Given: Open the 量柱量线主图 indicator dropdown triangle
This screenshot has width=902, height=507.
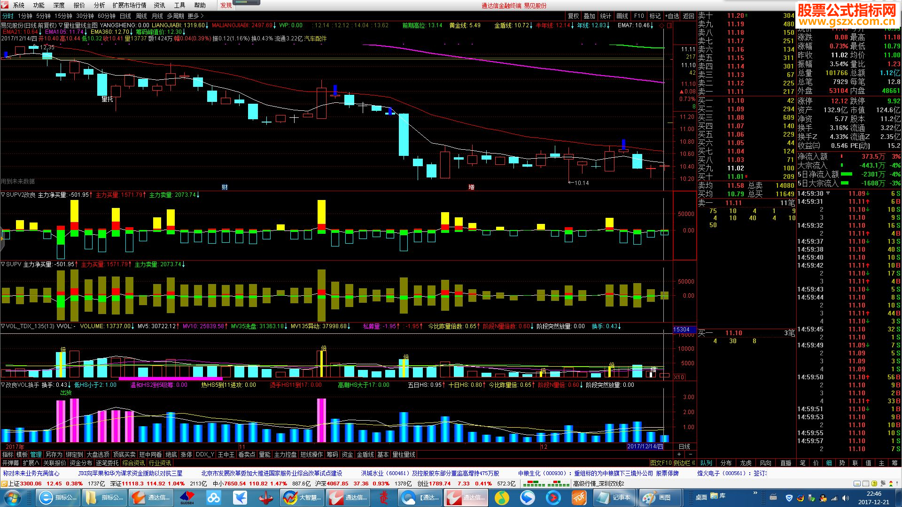Looking at the screenshot, I should (61, 25).
